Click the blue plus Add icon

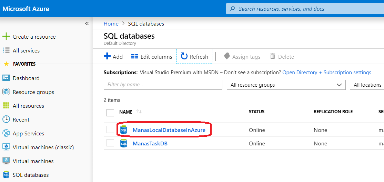coord(107,56)
